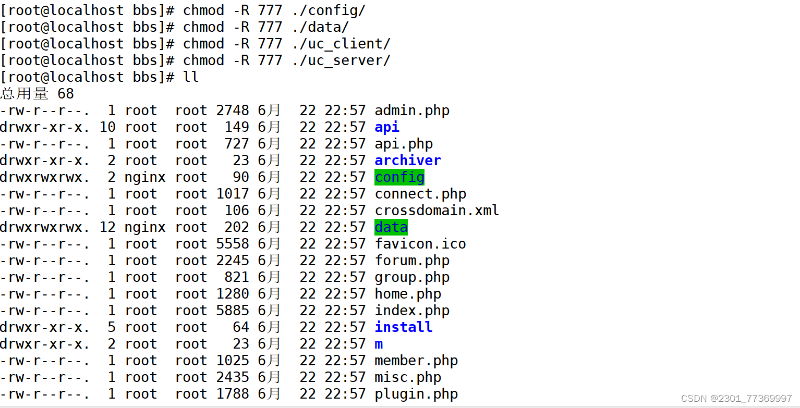Click the 22:57 time in the crossdomain.xml row

[x=345, y=211]
